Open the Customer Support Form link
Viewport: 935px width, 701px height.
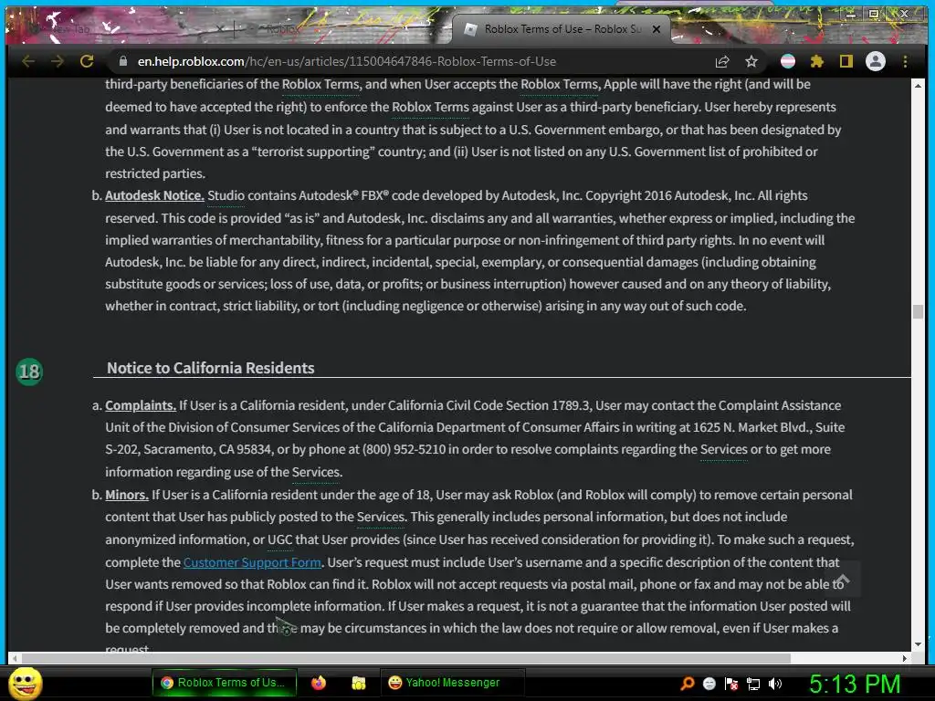click(252, 562)
